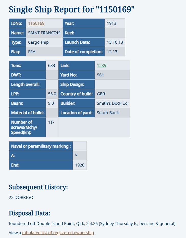Viewport: 186px width, 238px height.
Task: Click the page title heading
Action: (x=71, y=9)
